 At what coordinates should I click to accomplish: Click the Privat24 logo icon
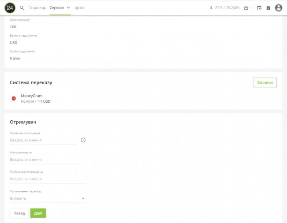(x=10, y=7)
